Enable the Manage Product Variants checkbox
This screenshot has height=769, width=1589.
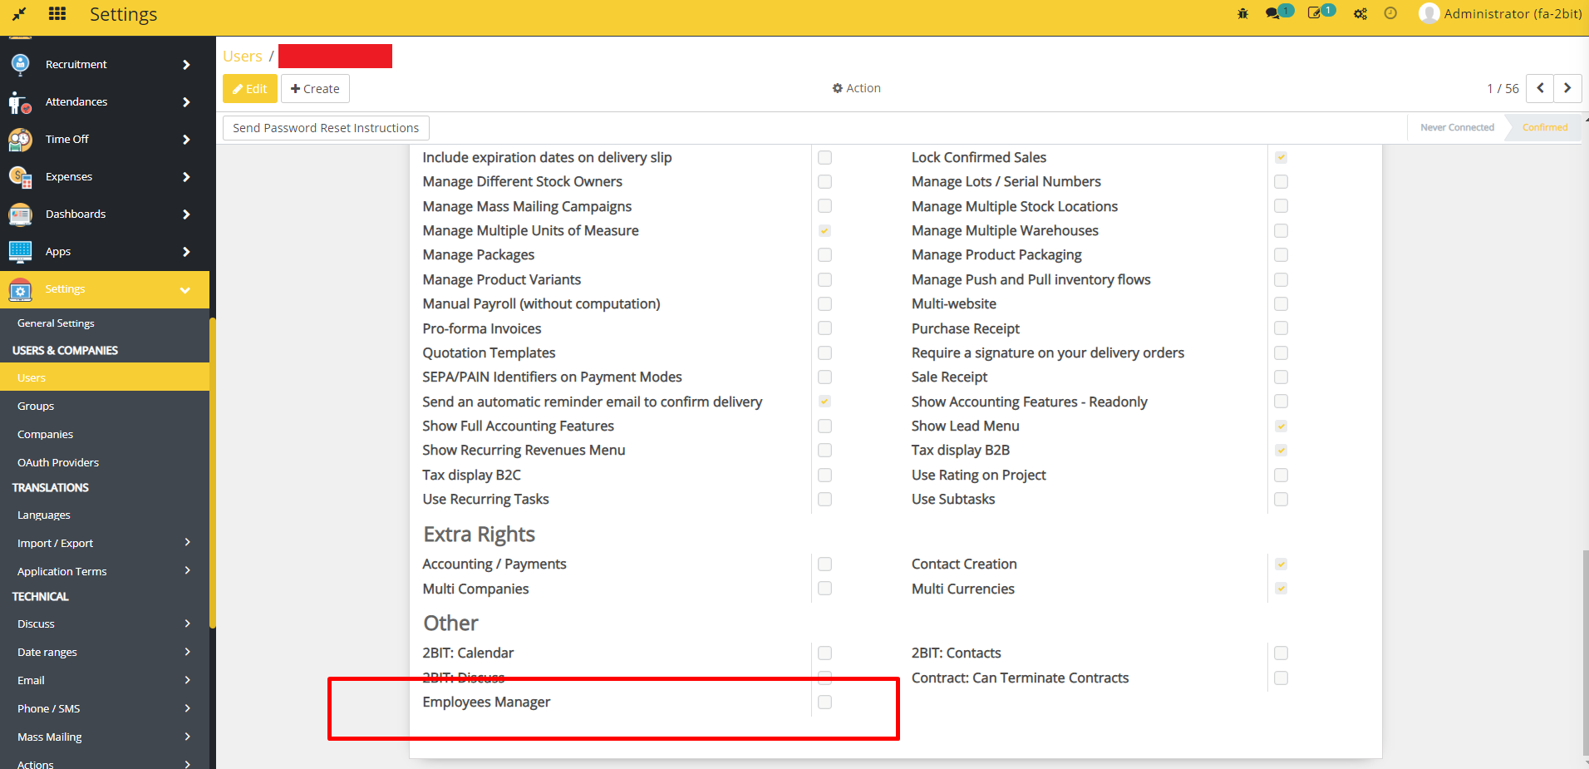[824, 280]
